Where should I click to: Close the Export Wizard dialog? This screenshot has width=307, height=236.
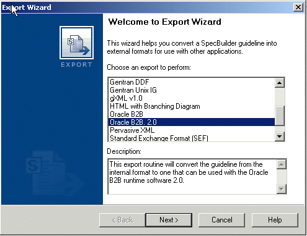click(298, 7)
